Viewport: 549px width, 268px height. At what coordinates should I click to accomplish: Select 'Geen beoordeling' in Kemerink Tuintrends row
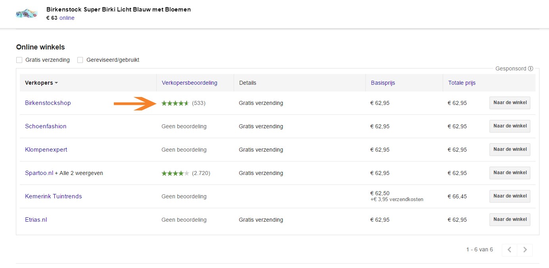(x=184, y=196)
